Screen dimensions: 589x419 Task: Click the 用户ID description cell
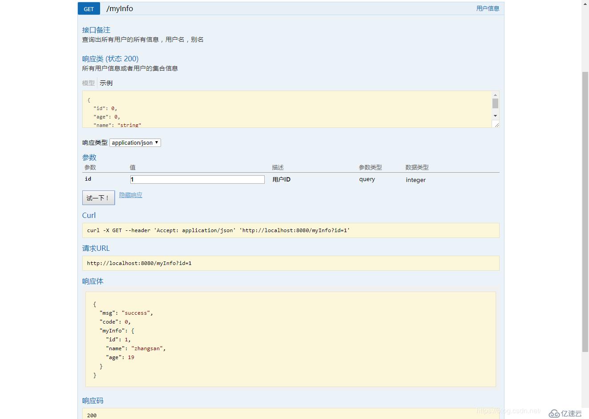tap(281, 179)
